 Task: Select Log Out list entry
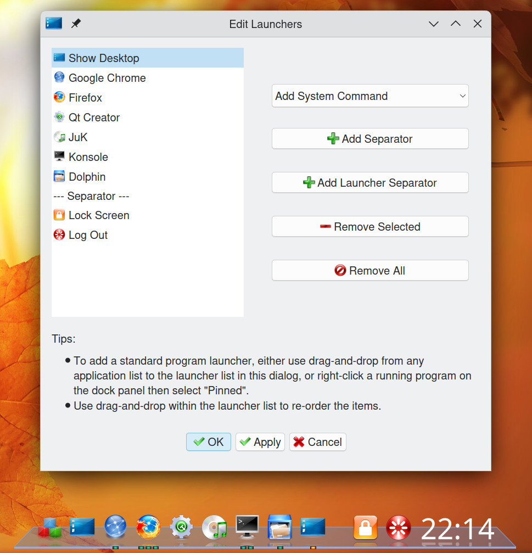(147, 235)
